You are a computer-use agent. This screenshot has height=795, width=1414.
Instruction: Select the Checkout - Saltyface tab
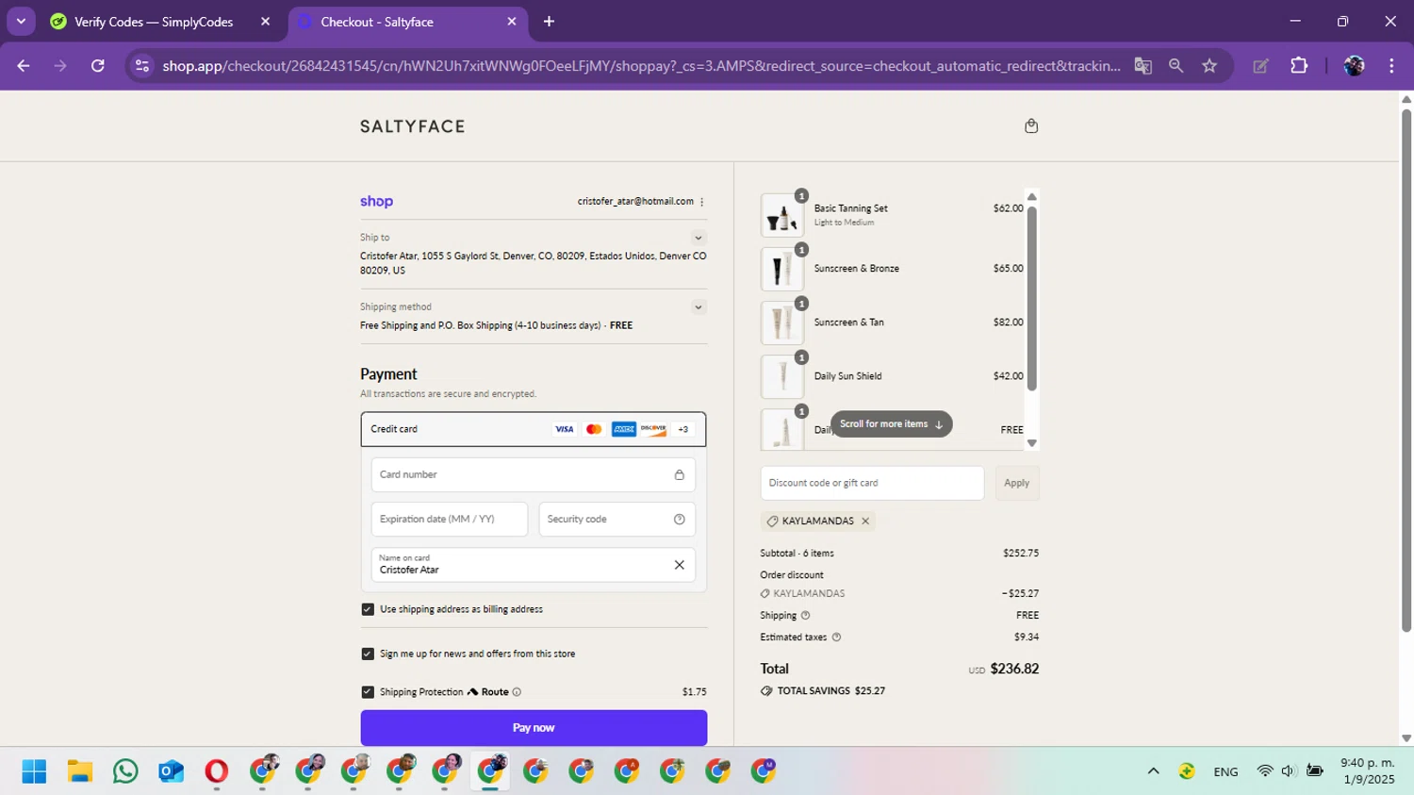408,22
